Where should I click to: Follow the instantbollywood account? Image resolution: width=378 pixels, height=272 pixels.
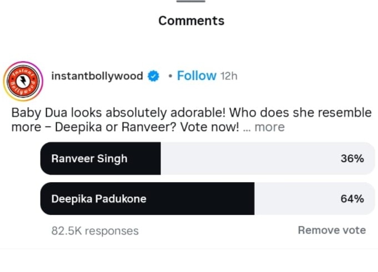pos(196,76)
